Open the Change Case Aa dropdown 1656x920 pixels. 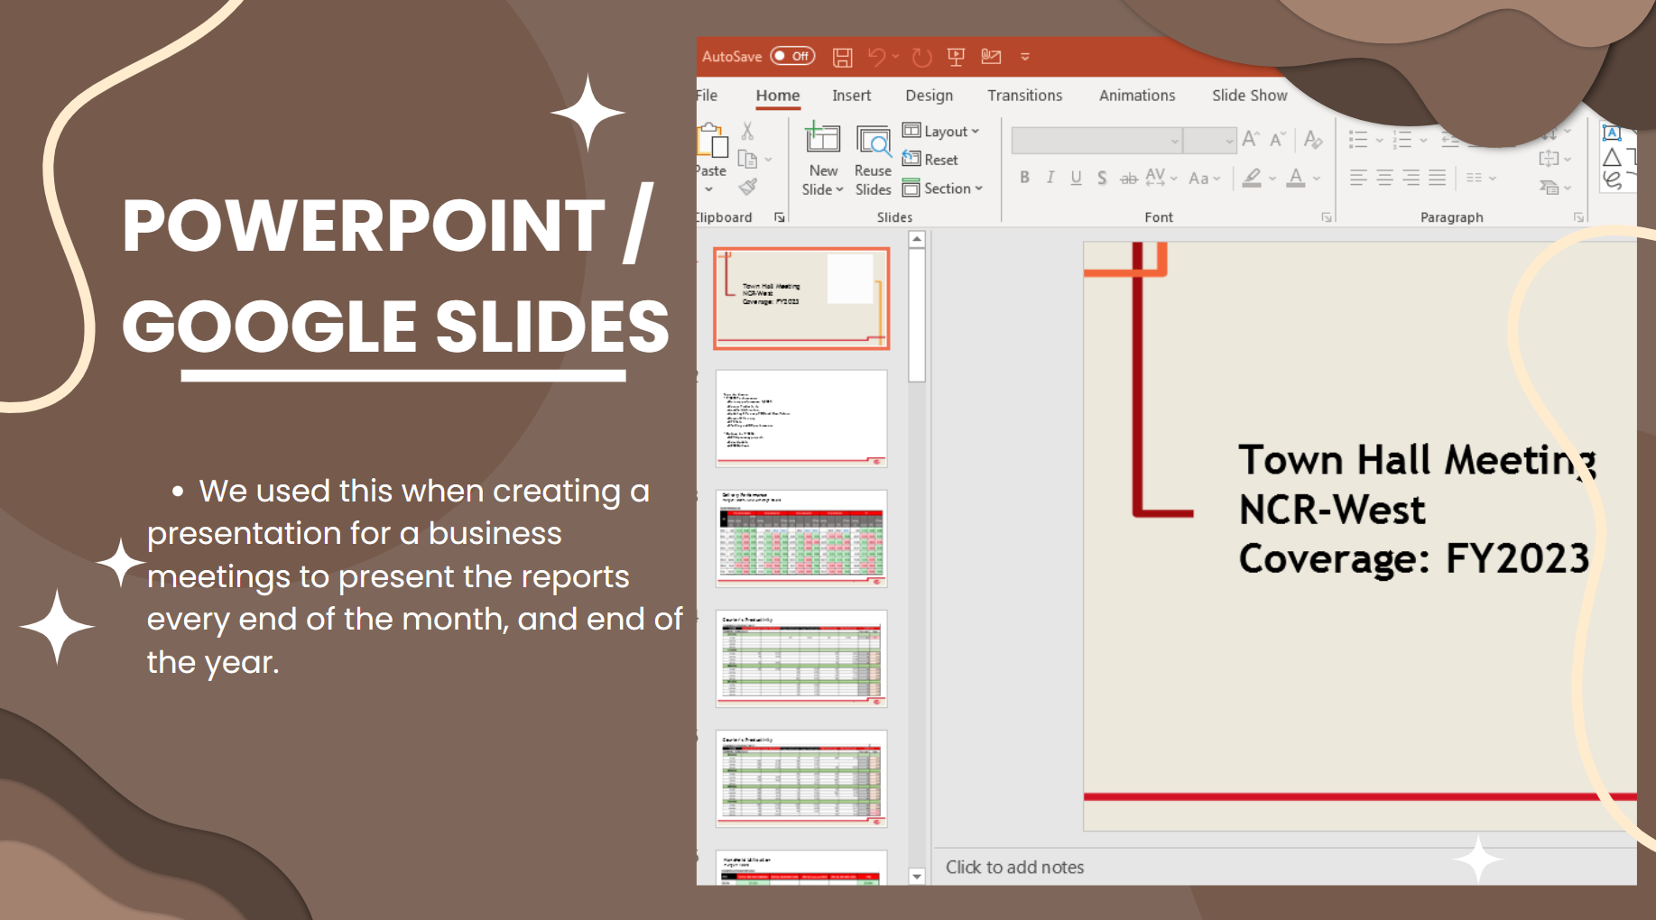[1204, 179]
